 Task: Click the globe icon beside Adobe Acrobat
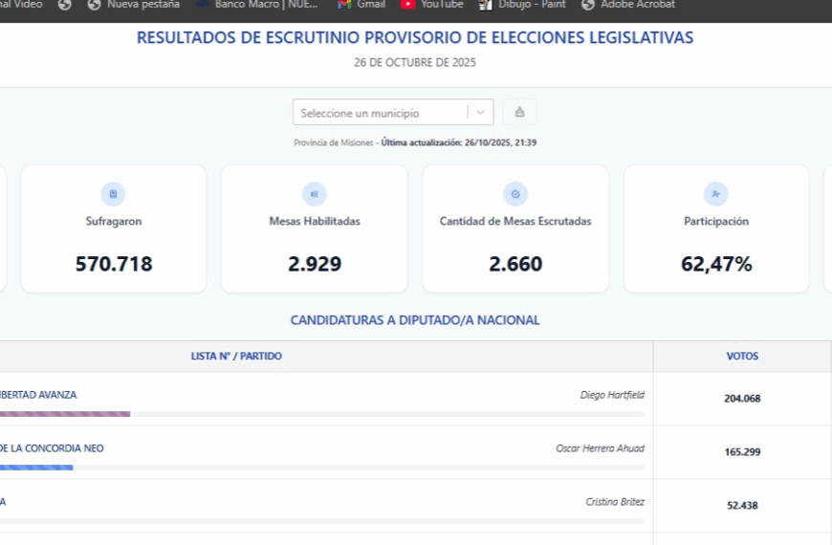pos(588,5)
